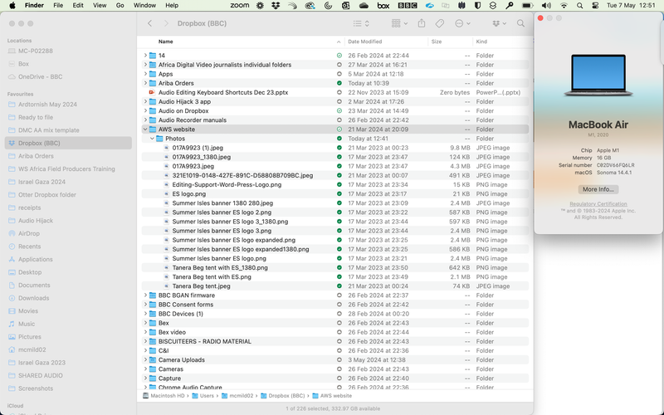Screen dimensions: 664x415
Task: Open the list view options selector
Action: [x=361, y=23]
